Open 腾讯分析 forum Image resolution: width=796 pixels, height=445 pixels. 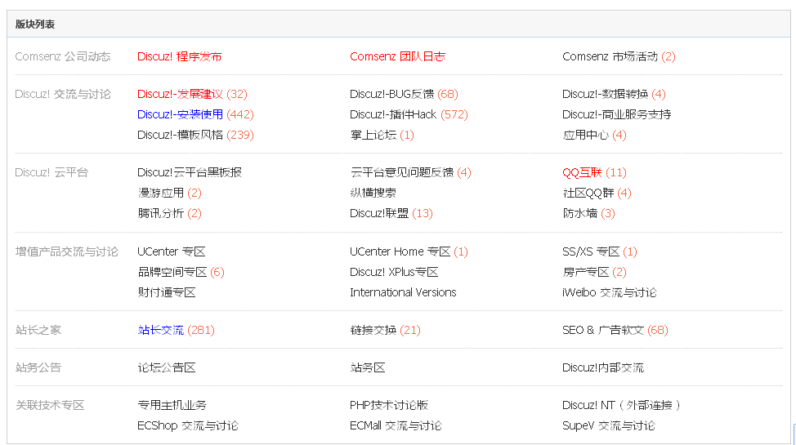click(160, 213)
